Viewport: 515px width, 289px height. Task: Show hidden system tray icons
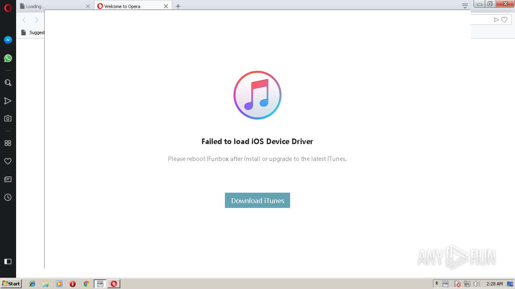coord(437,284)
